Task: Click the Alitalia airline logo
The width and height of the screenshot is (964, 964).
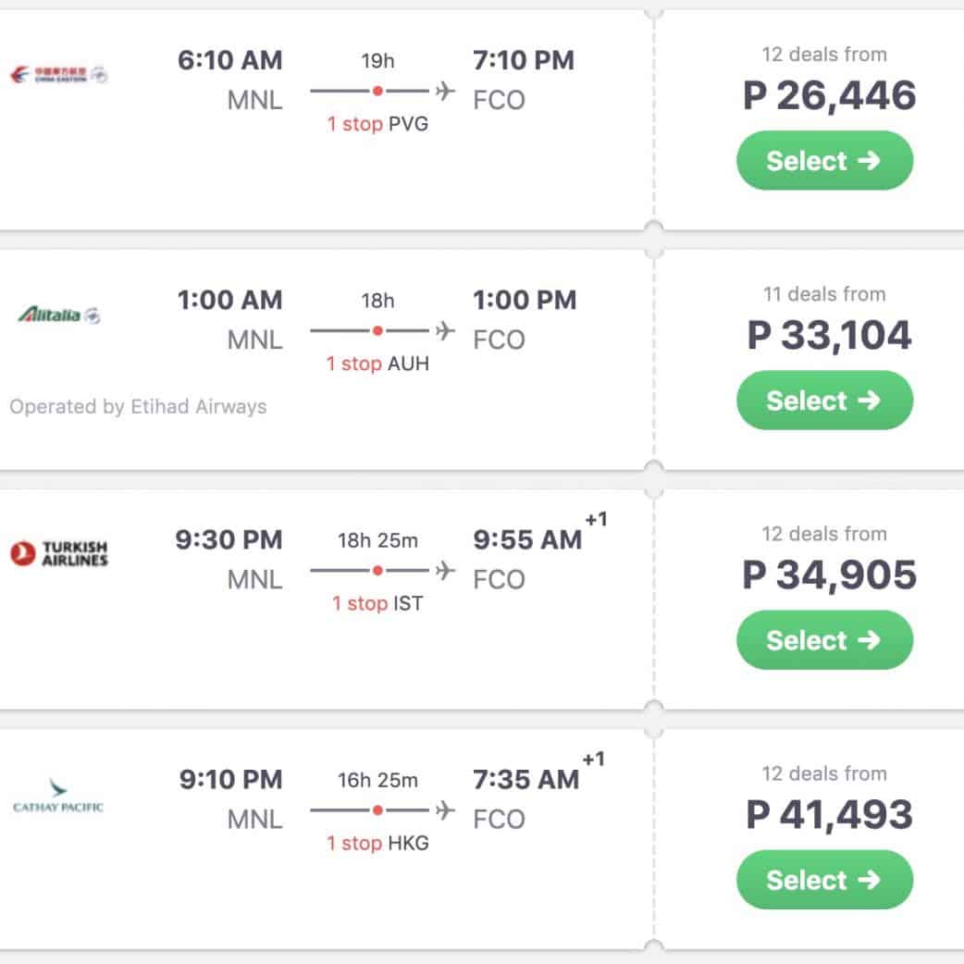Action: 59,315
